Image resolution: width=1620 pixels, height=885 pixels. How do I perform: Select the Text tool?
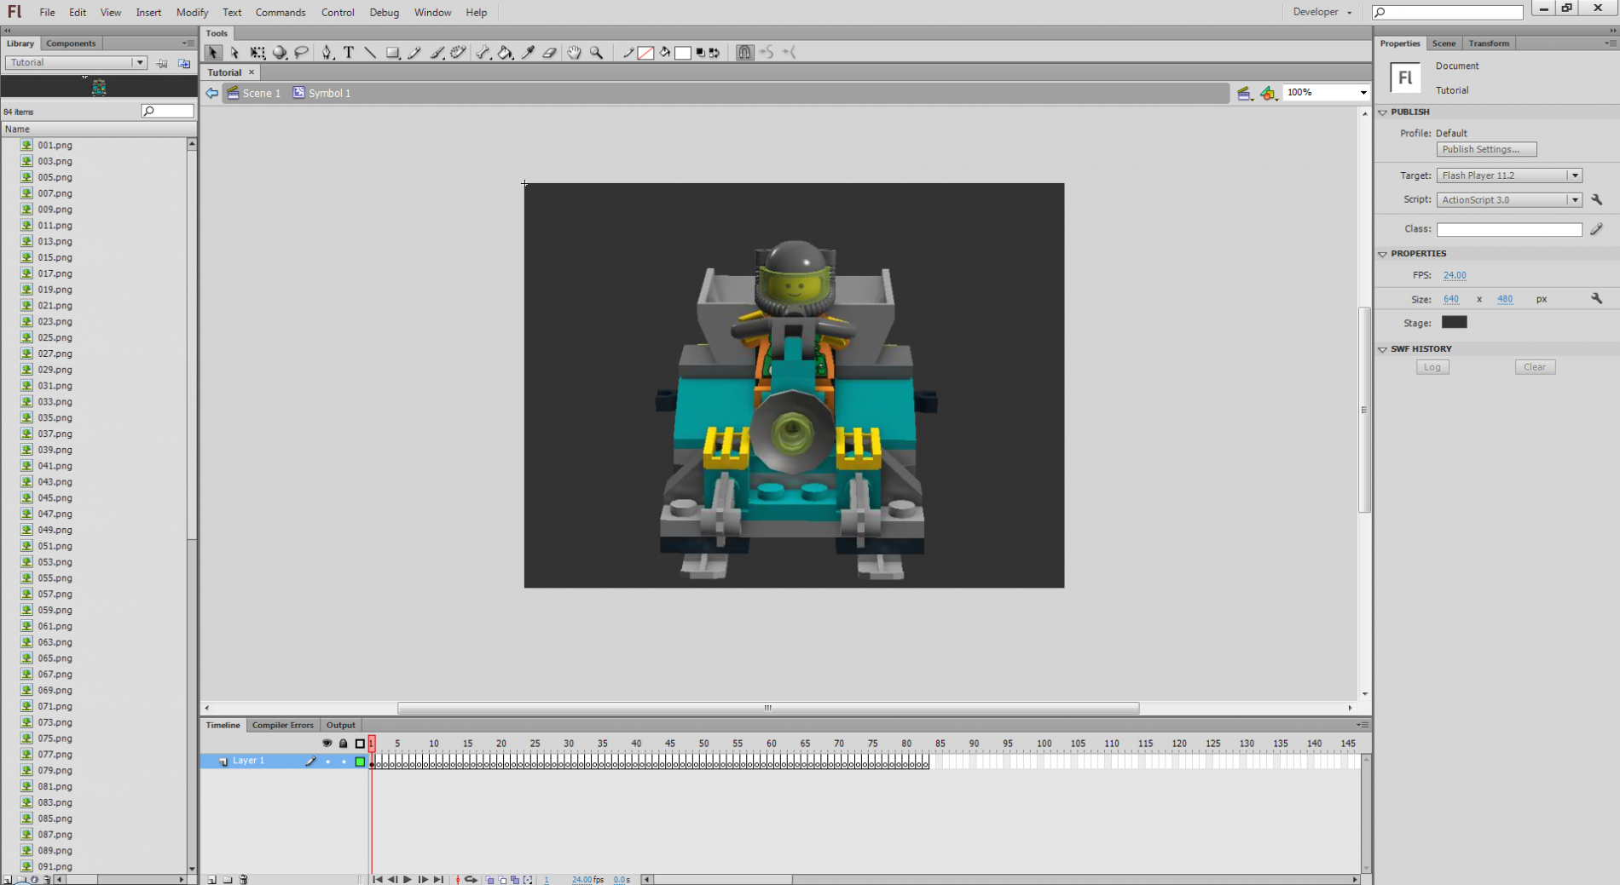click(x=349, y=53)
